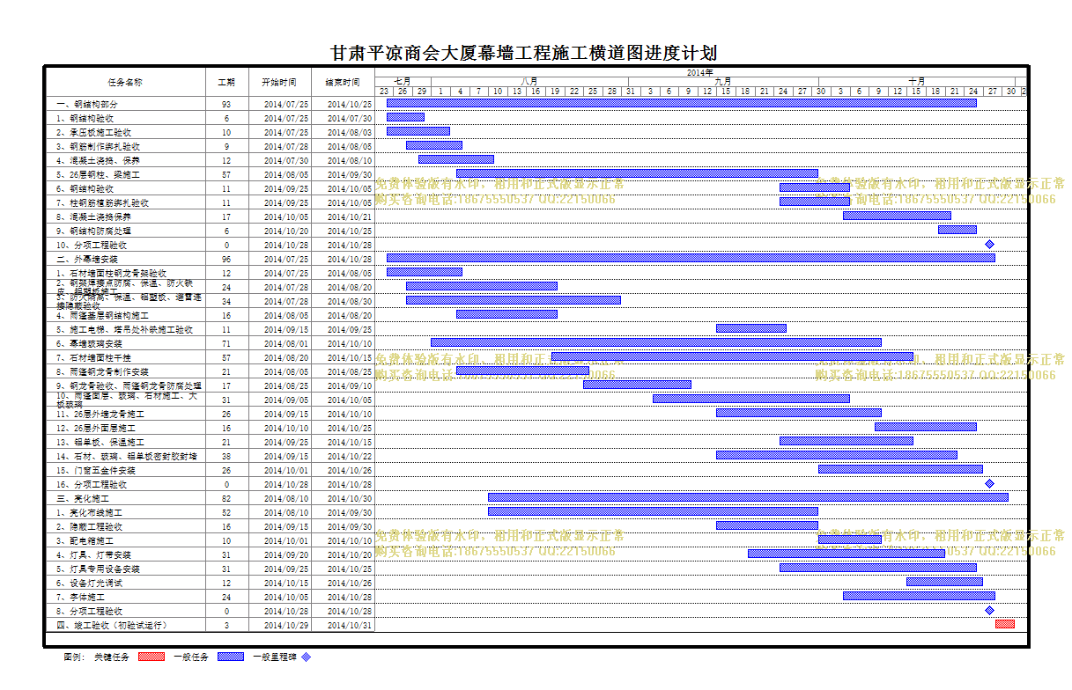This screenshot has height=690, width=1072.
Task: Select task name 8、雨篷钢龙骨制作安装
Action: point(103,371)
